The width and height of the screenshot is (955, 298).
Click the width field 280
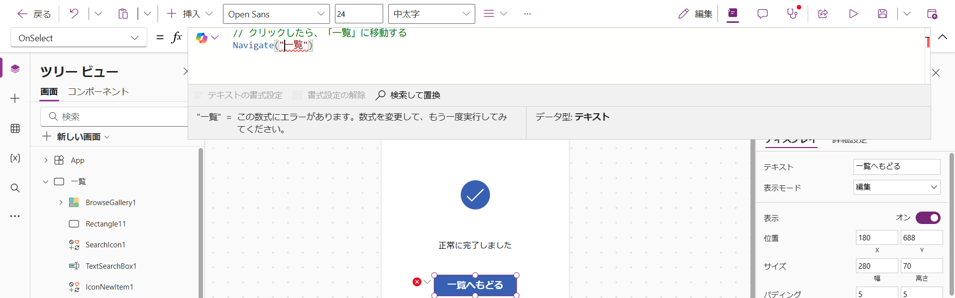point(877,266)
